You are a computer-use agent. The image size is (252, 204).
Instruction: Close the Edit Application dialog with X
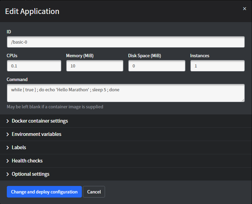point(244,9)
